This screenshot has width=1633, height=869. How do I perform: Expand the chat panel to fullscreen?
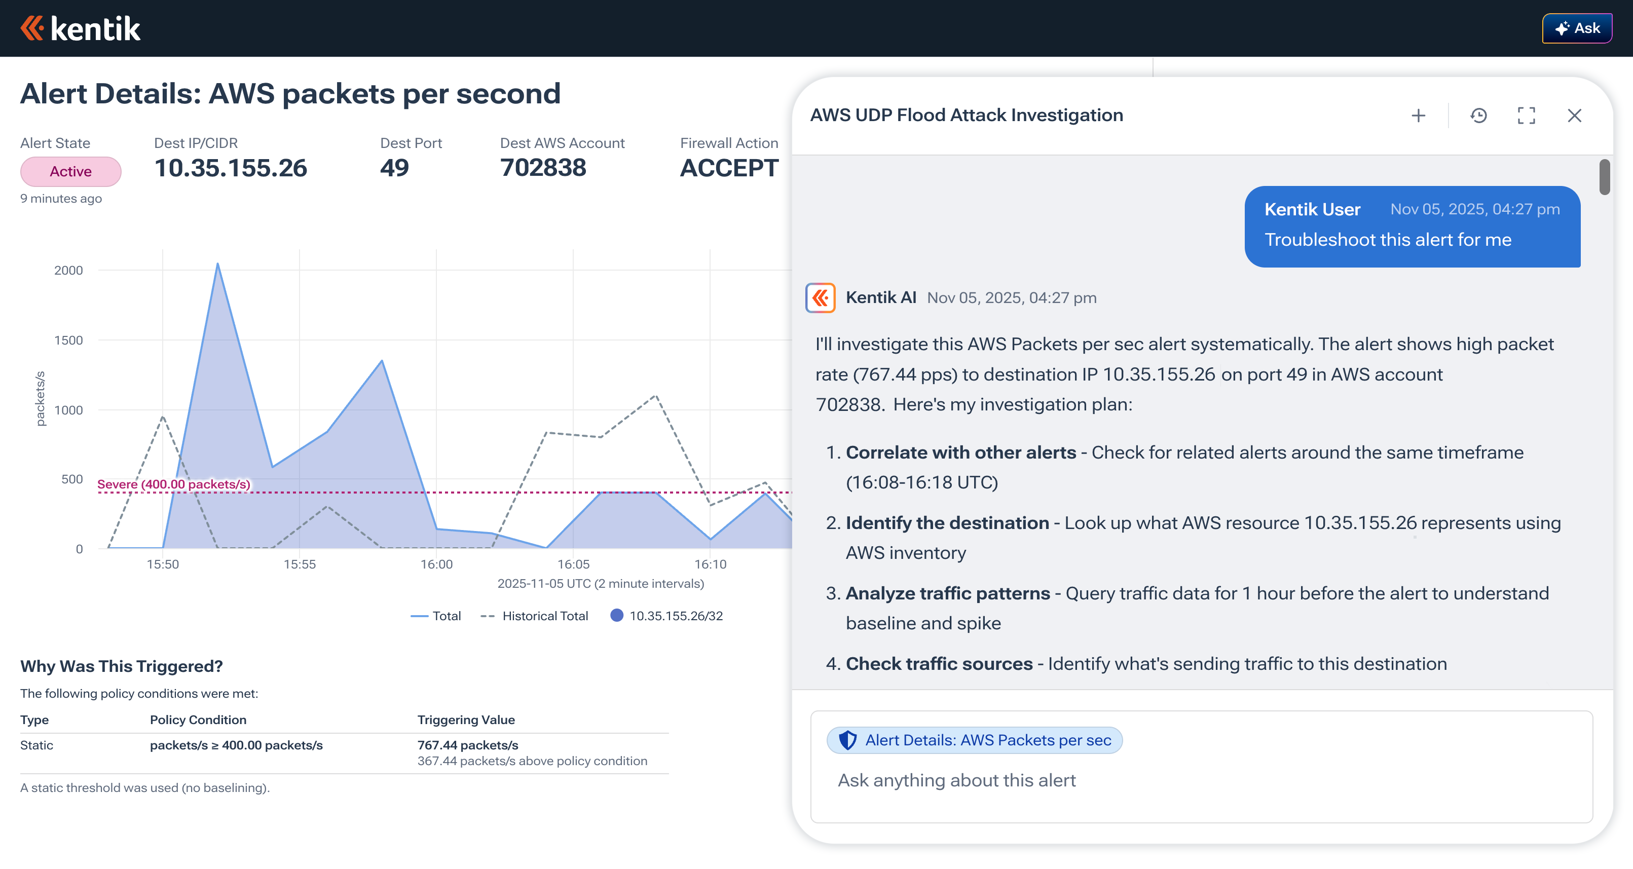[1527, 116]
